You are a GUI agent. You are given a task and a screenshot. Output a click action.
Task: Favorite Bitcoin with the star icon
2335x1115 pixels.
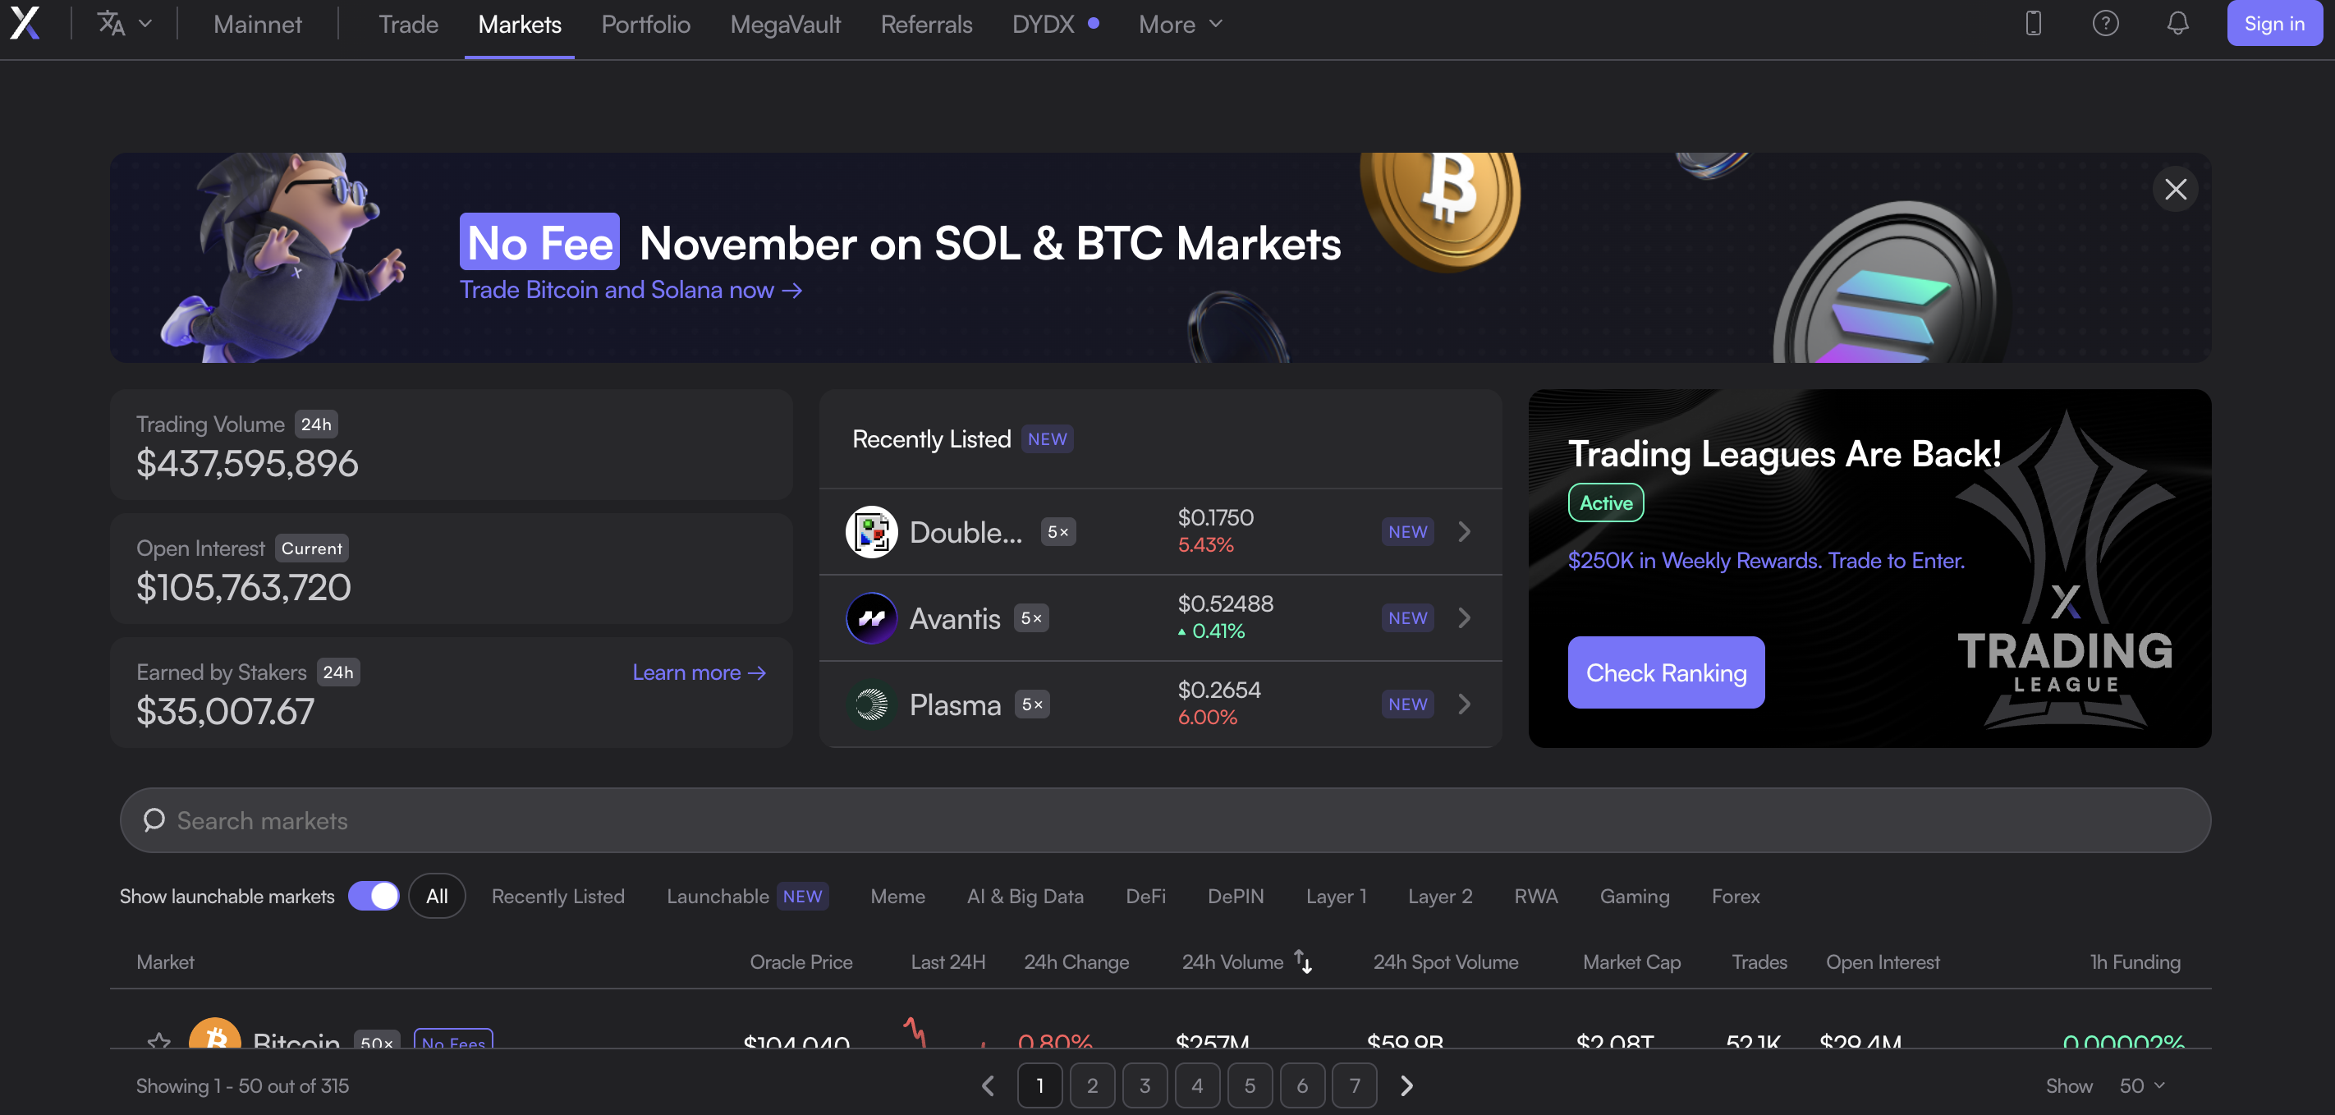158,1040
